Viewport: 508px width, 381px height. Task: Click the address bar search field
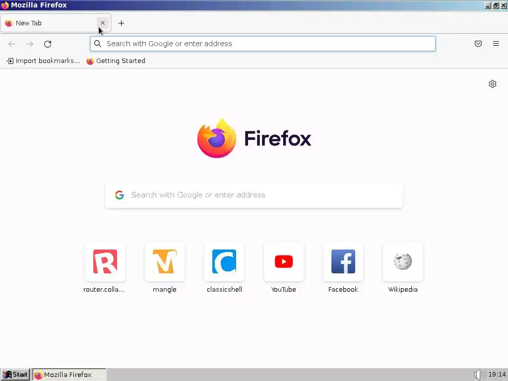[263, 44]
